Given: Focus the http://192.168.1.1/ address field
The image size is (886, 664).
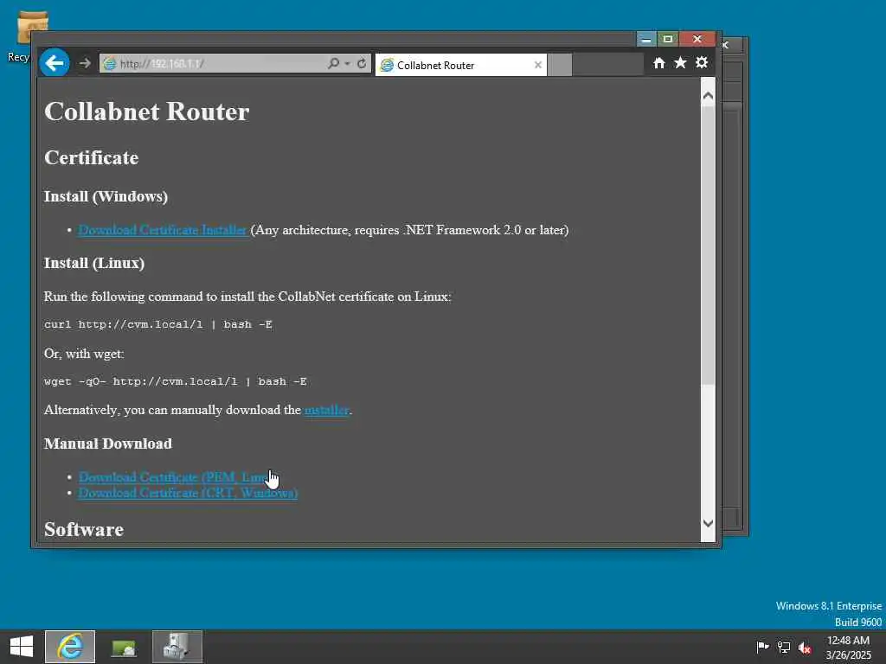Looking at the screenshot, I should 212,63.
